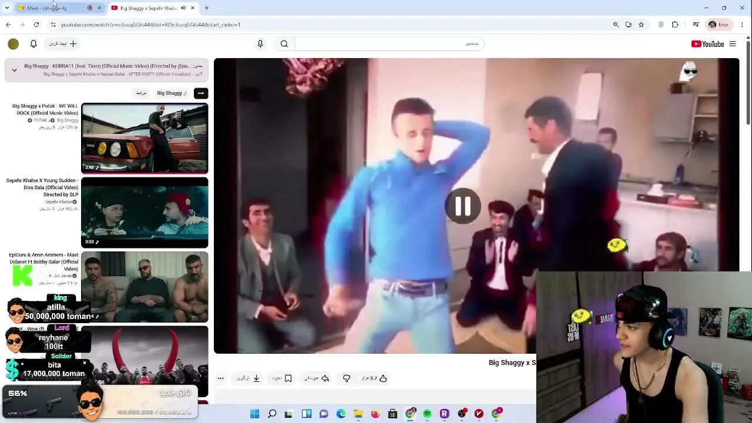Start voice search with the microphone icon
This screenshot has width=752, height=423.
pos(260,44)
